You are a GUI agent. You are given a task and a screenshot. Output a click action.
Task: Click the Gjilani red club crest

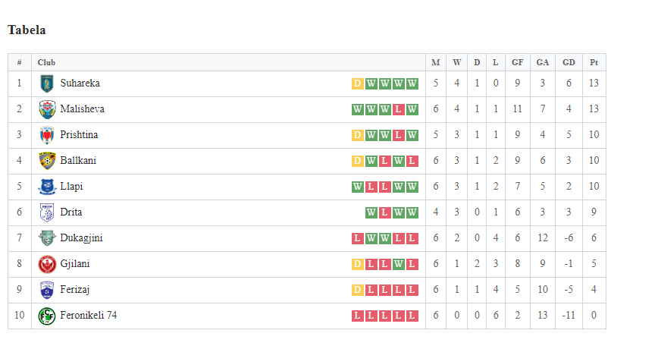pos(47,265)
